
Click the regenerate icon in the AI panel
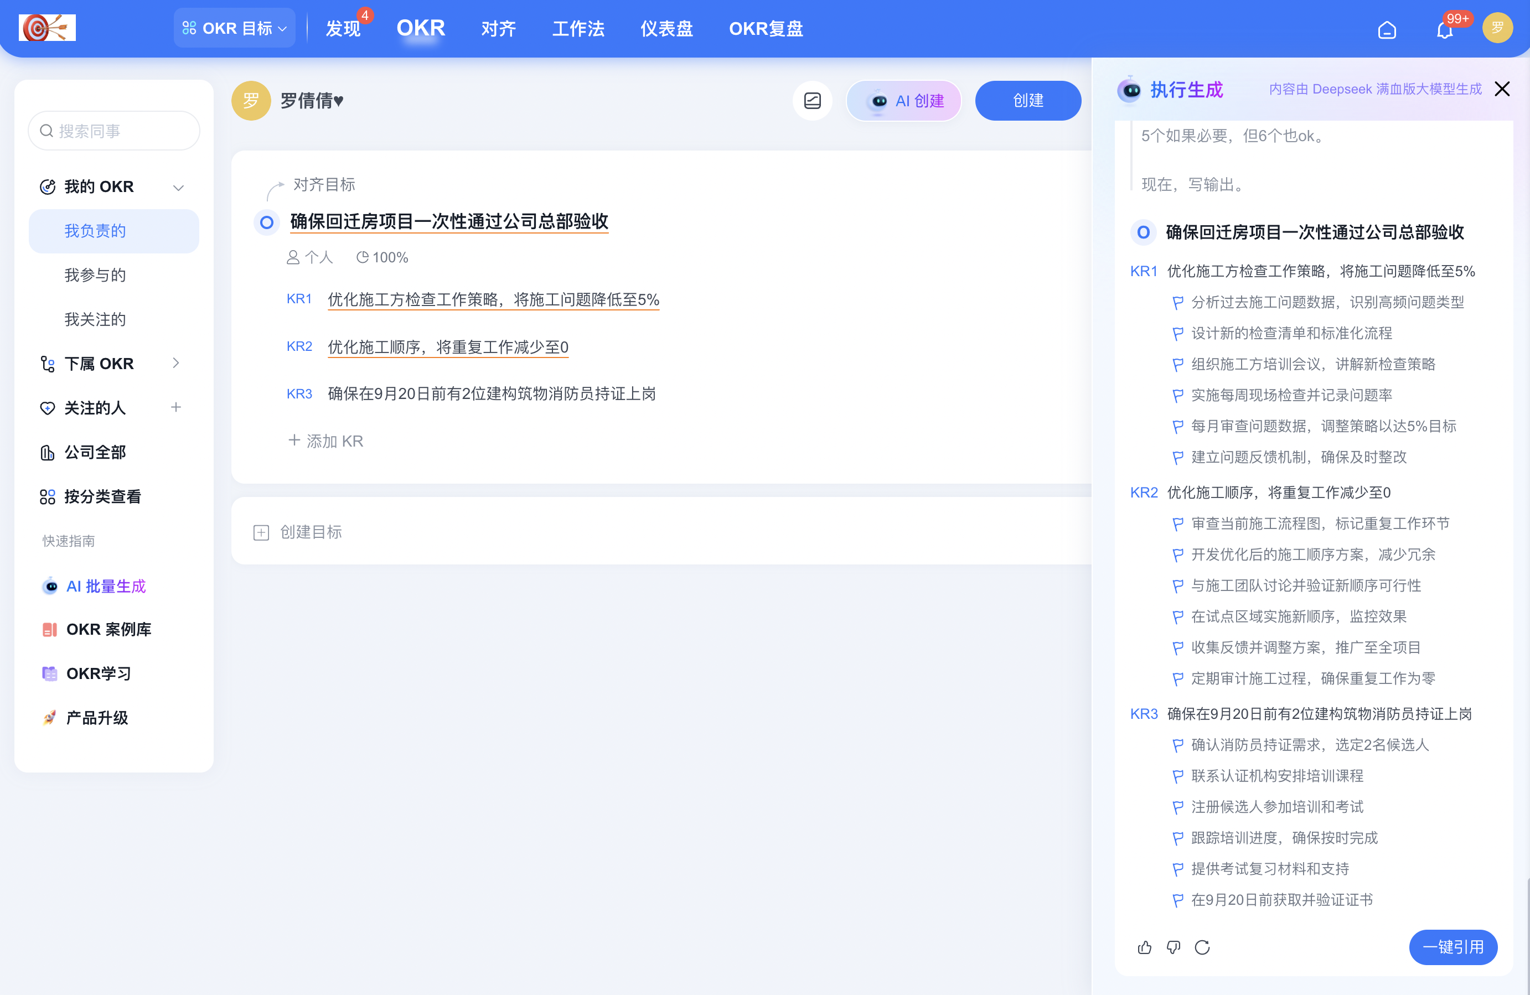[1203, 947]
